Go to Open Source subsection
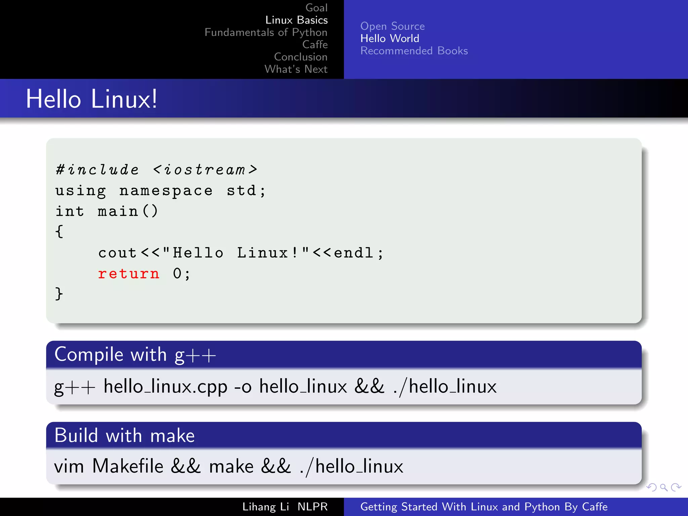 pos(393,26)
